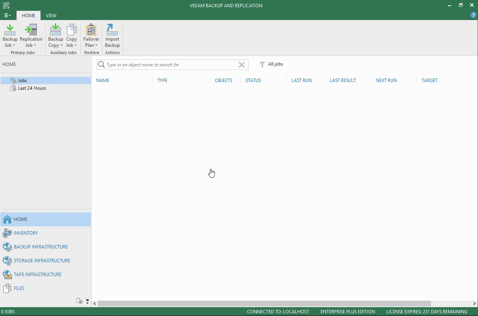The height and width of the screenshot is (316, 478).
Task: Open the help question mark icon
Action: tap(473, 15)
